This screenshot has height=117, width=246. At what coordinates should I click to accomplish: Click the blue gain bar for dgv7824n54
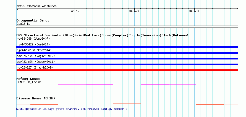[x=127, y=64]
